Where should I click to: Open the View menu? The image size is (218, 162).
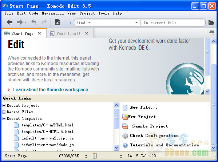(71, 13)
